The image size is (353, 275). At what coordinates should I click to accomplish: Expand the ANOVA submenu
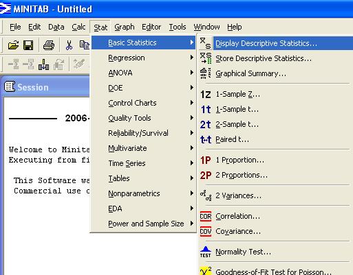click(143, 73)
